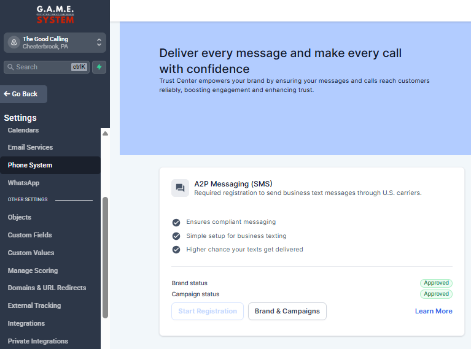
Task: Open Brand & Campaigns
Action: 287,311
